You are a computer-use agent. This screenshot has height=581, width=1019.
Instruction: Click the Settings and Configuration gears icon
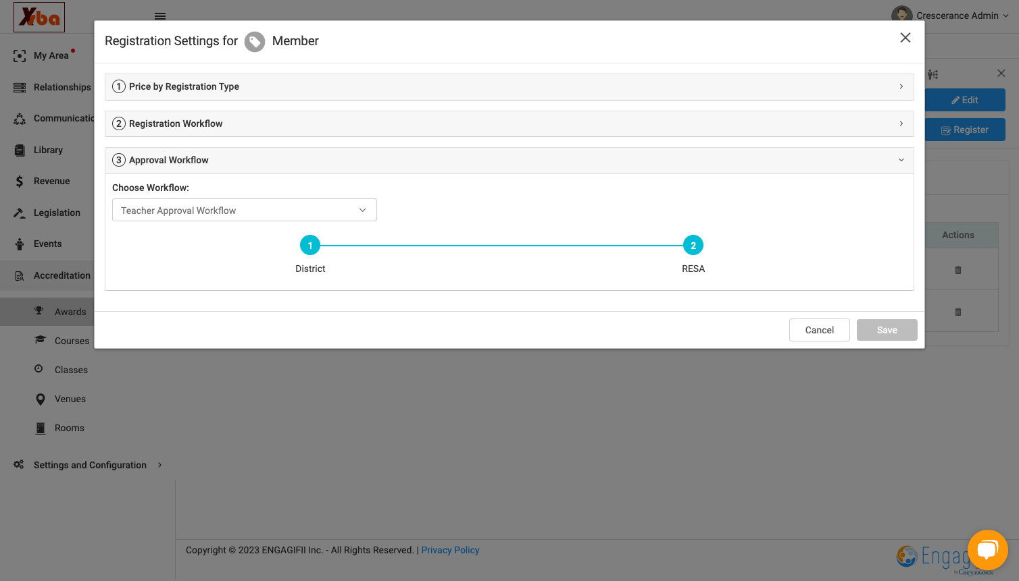(19, 465)
